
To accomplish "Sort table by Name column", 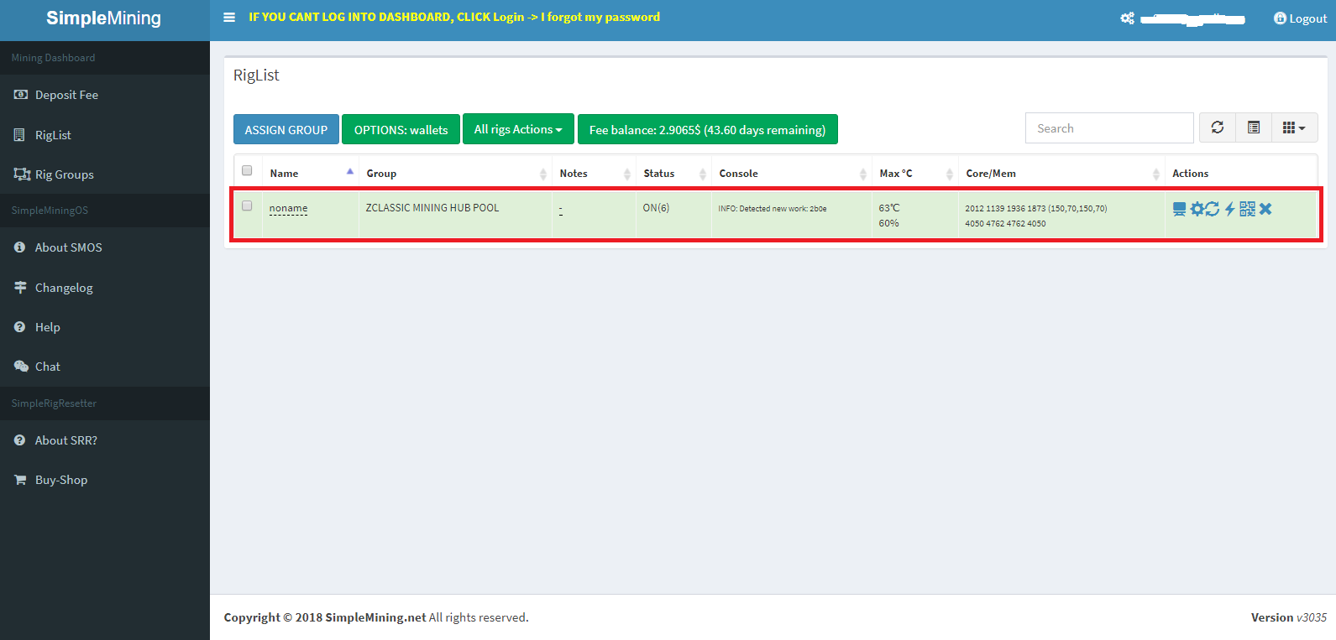I will click(x=311, y=173).
